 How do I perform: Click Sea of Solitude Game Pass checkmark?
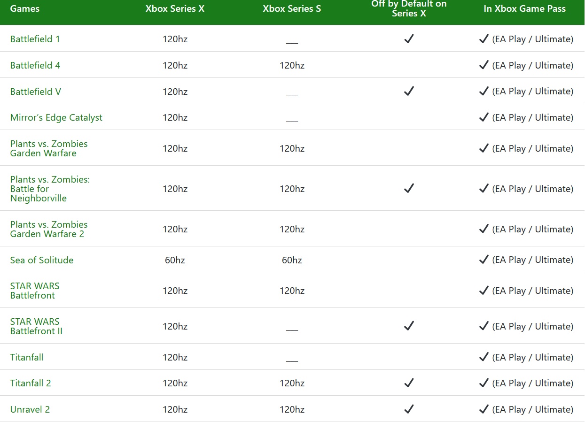click(x=484, y=260)
